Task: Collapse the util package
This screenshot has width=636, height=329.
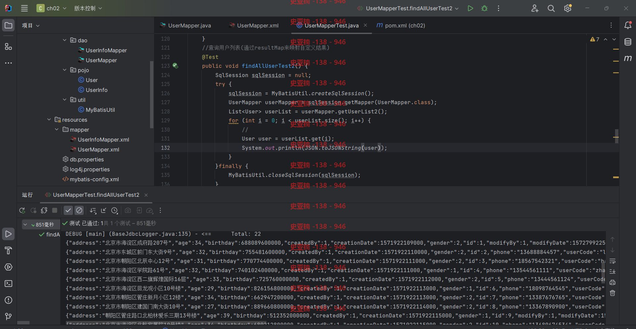Action: click(x=65, y=100)
